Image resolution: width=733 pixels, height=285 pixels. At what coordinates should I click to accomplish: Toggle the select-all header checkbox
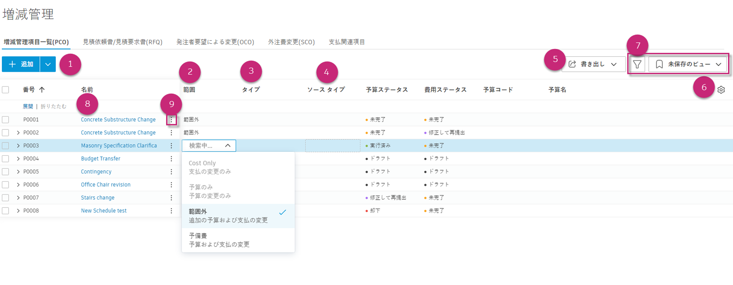pos(6,90)
